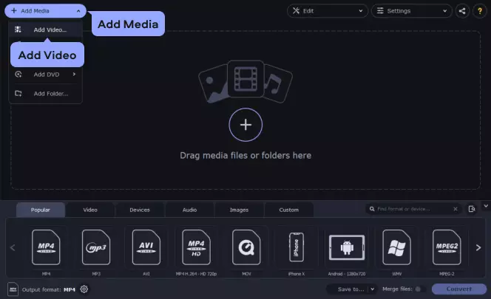Click the share icon button
The image size is (491, 299).
[x=462, y=11]
